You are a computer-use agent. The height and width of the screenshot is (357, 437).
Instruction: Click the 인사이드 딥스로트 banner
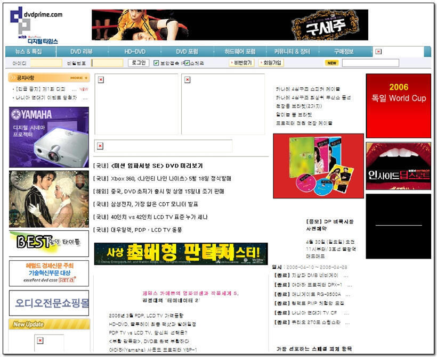click(398, 166)
